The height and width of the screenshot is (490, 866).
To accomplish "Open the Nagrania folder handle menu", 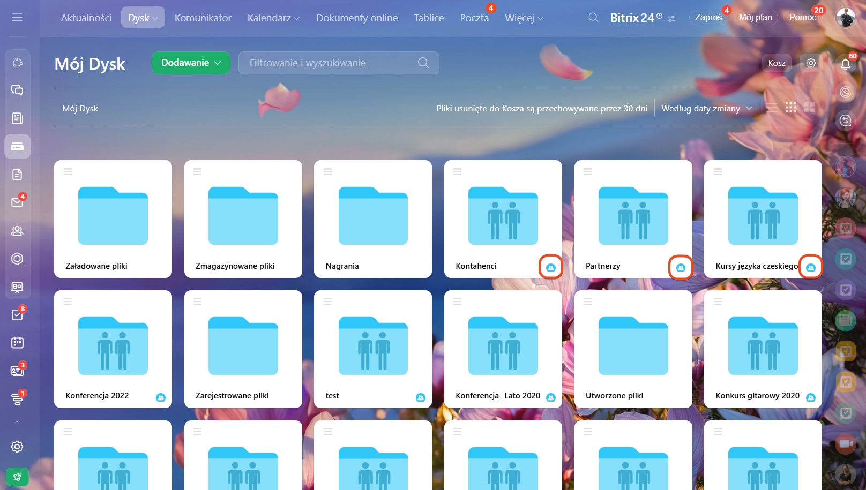I will 327,172.
